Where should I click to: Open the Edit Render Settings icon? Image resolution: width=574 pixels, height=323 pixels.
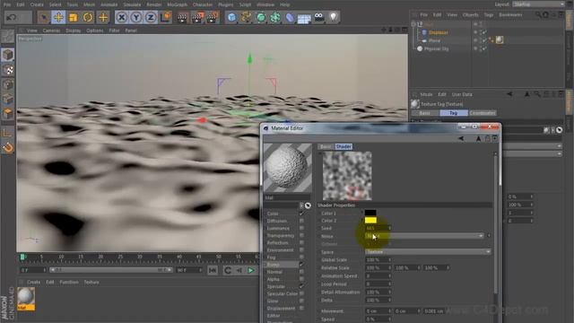pyautogui.click(x=213, y=17)
